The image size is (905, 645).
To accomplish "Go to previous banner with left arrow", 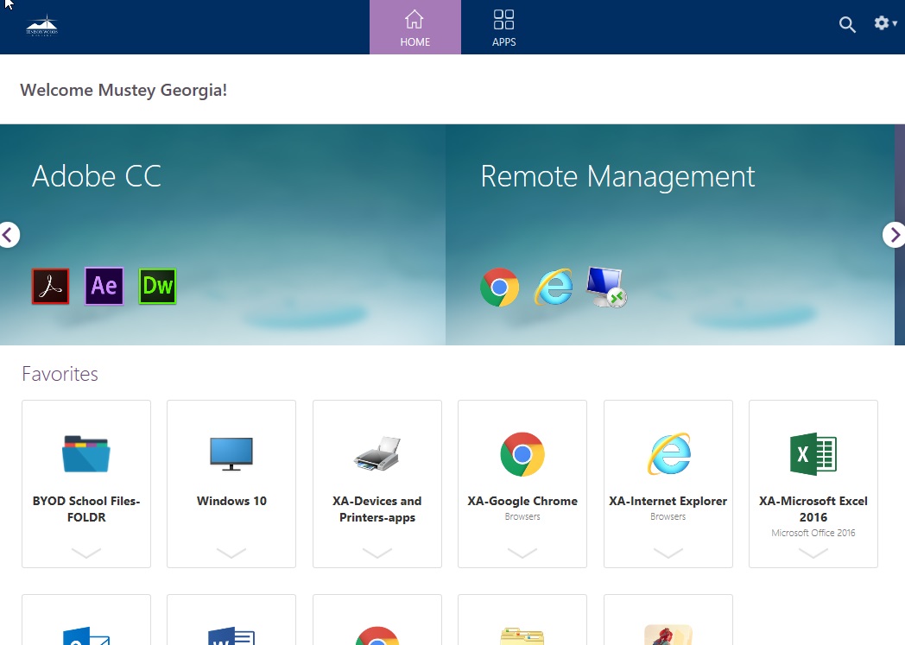I will tap(8, 235).
